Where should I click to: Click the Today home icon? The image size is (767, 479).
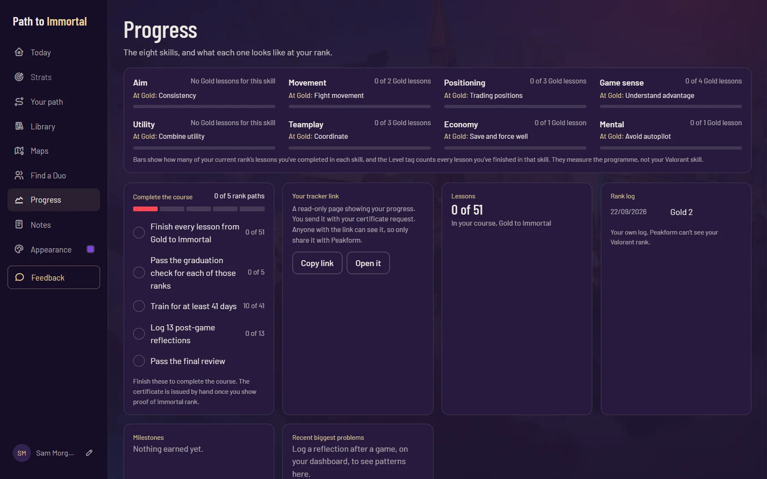[19, 52]
